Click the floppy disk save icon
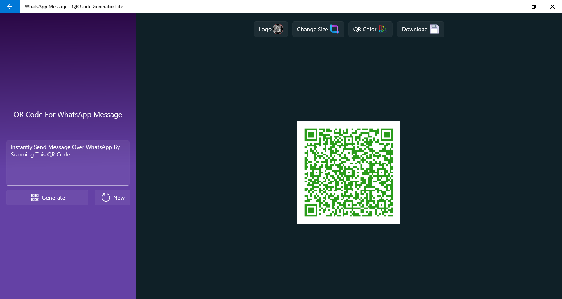562x299 pixels. 434,29
